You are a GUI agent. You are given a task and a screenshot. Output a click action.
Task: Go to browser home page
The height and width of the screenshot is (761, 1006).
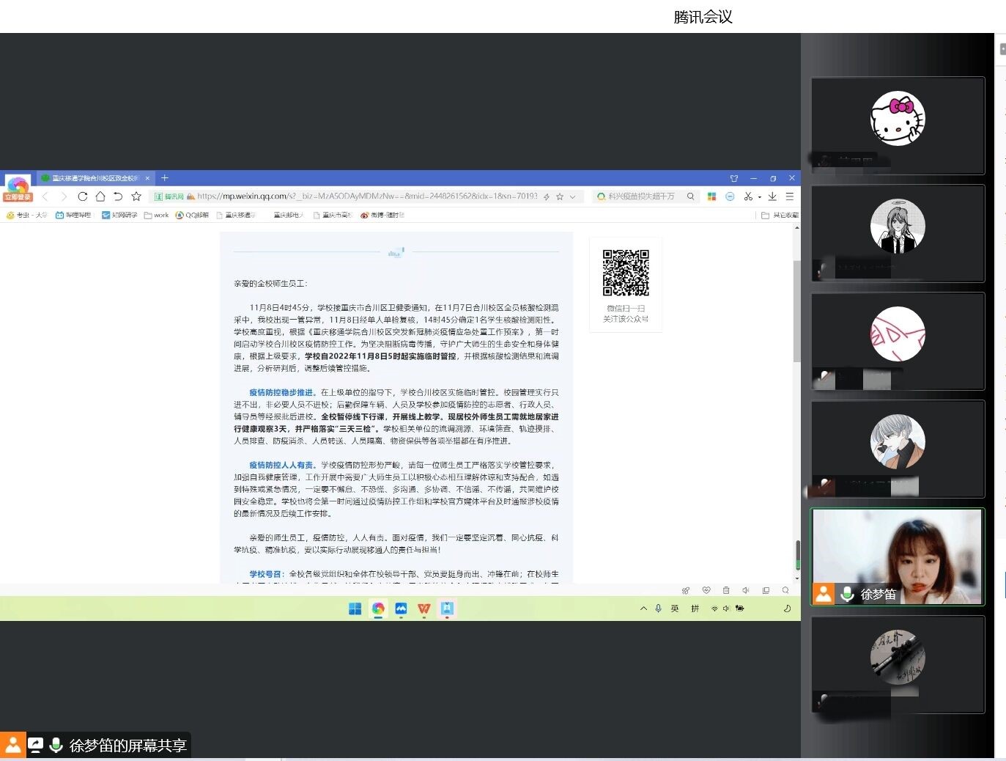pos(100,196)
